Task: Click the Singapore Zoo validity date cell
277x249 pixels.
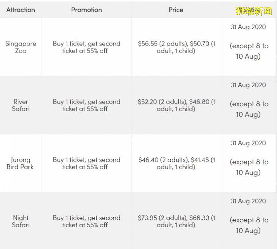Action: click(249, 42)
